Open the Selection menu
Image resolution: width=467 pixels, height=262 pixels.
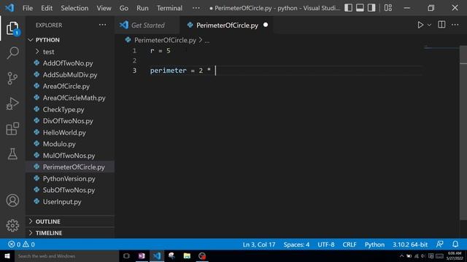point(74,8)
